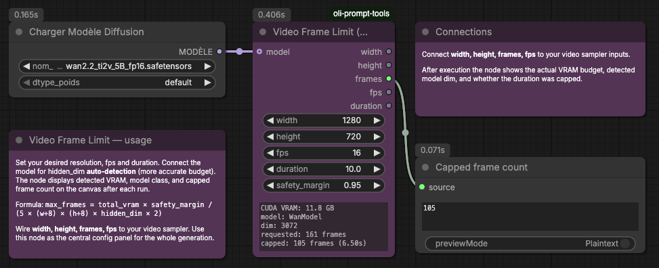This screenshot has width=659, height=268.
Task: Click the dim: 3072 line
Action: pyautogui.click(x=279, y=225)
